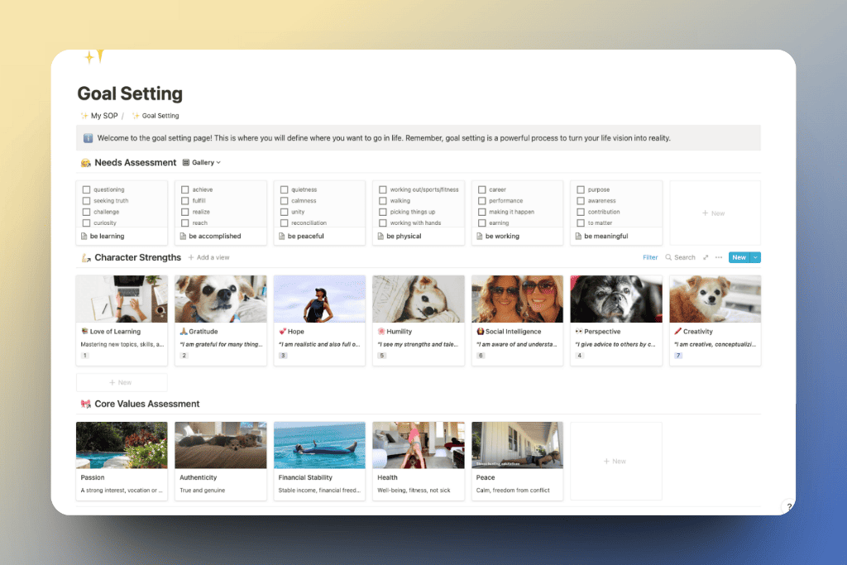Click page icon beside 'be accomplished'
Screen dimensions: 847x565
tap(183, 237)
